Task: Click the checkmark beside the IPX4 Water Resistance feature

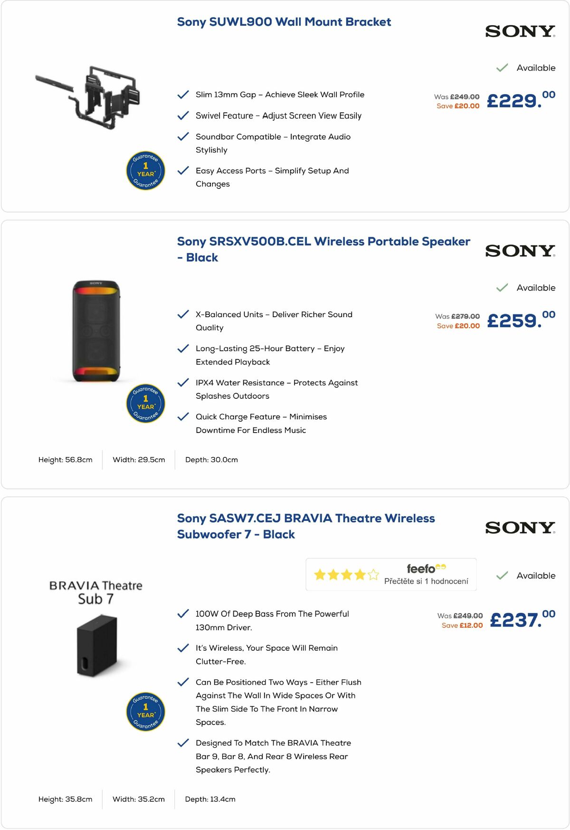Action: point(183,382)
